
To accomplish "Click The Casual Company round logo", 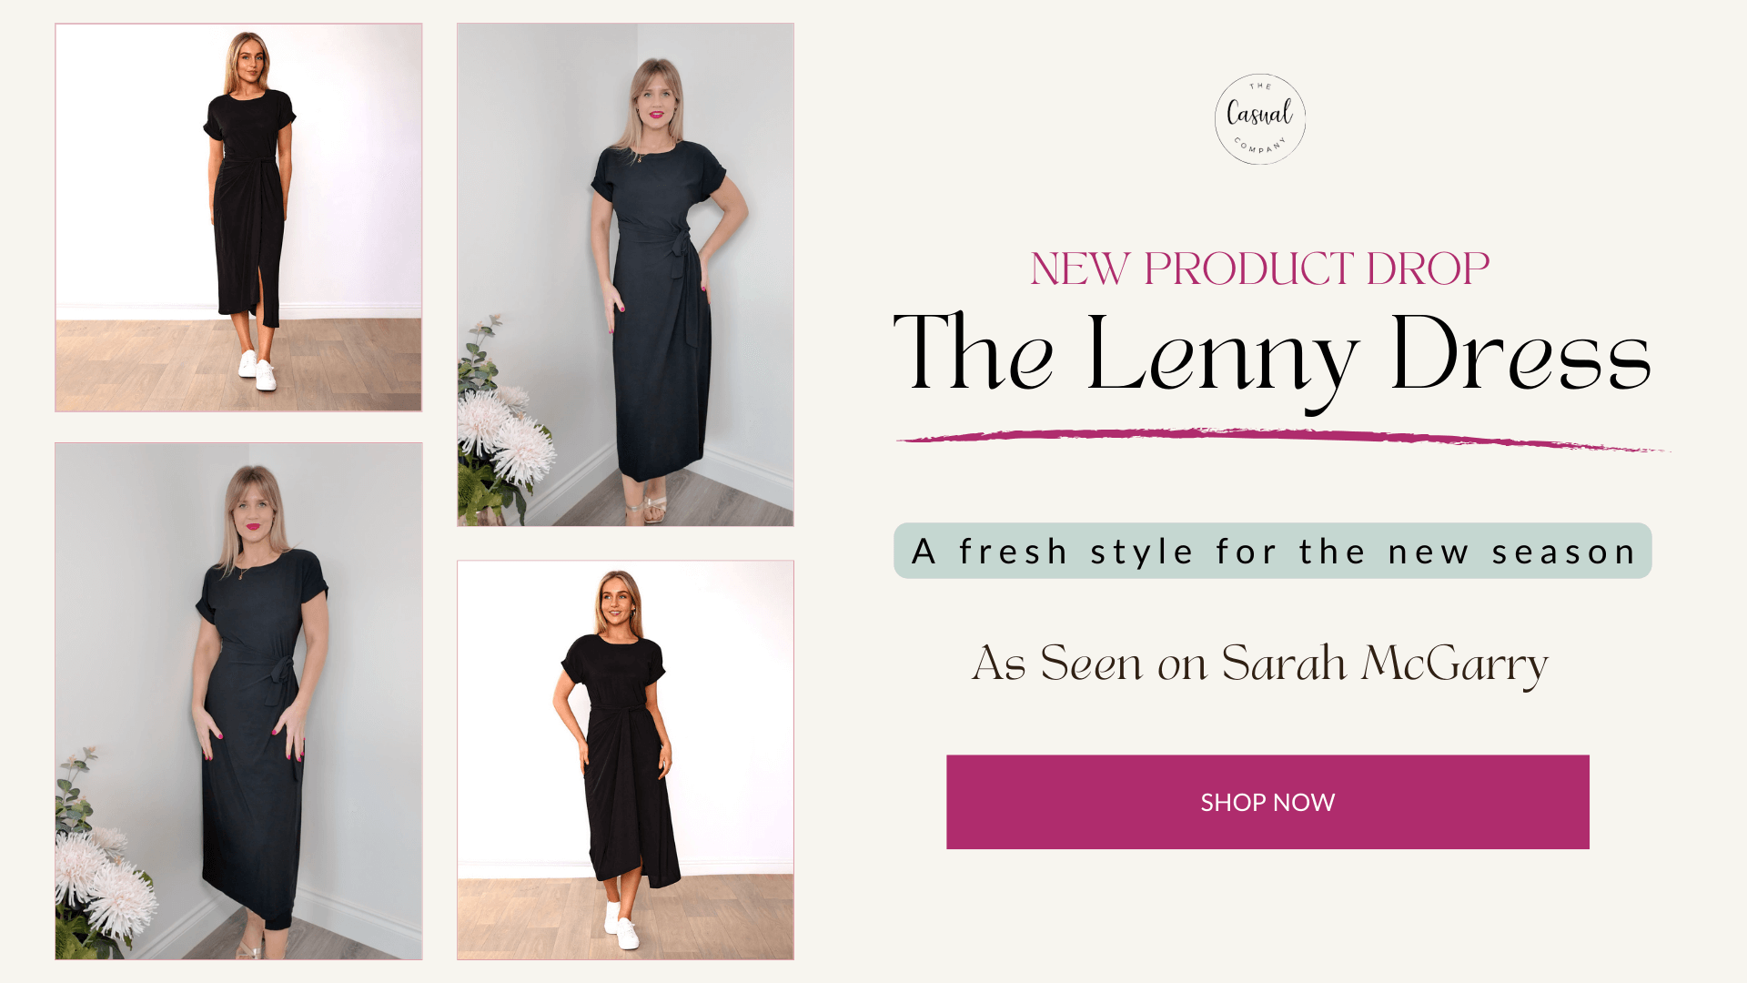I will click(x=1260, y=119).
